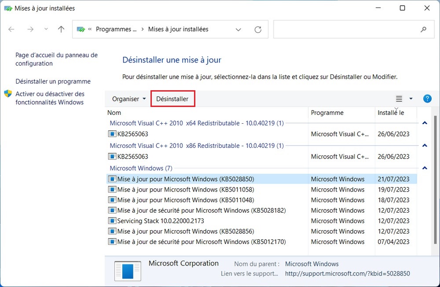
Task: Select update KB5028850 row
Action: (x=262, y=179)
